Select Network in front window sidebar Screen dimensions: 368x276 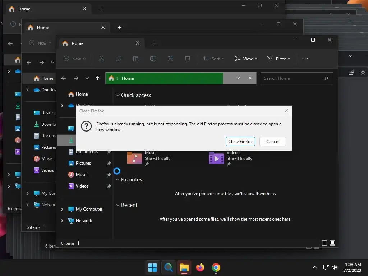84,221
